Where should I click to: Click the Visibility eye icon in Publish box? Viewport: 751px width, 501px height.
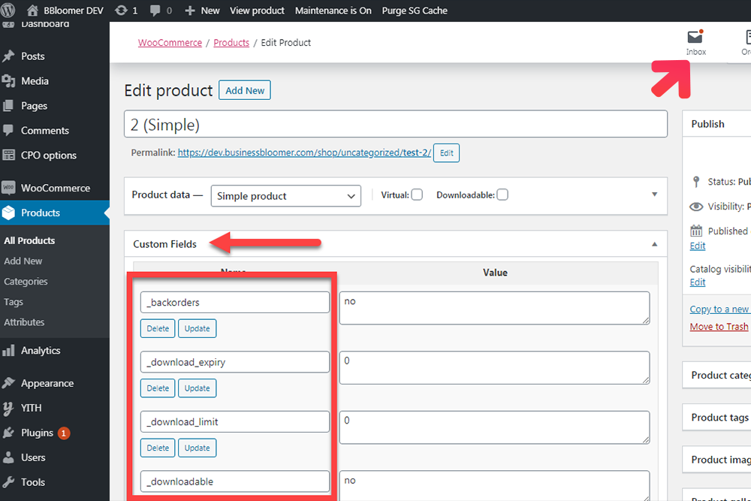pos(696,207)
